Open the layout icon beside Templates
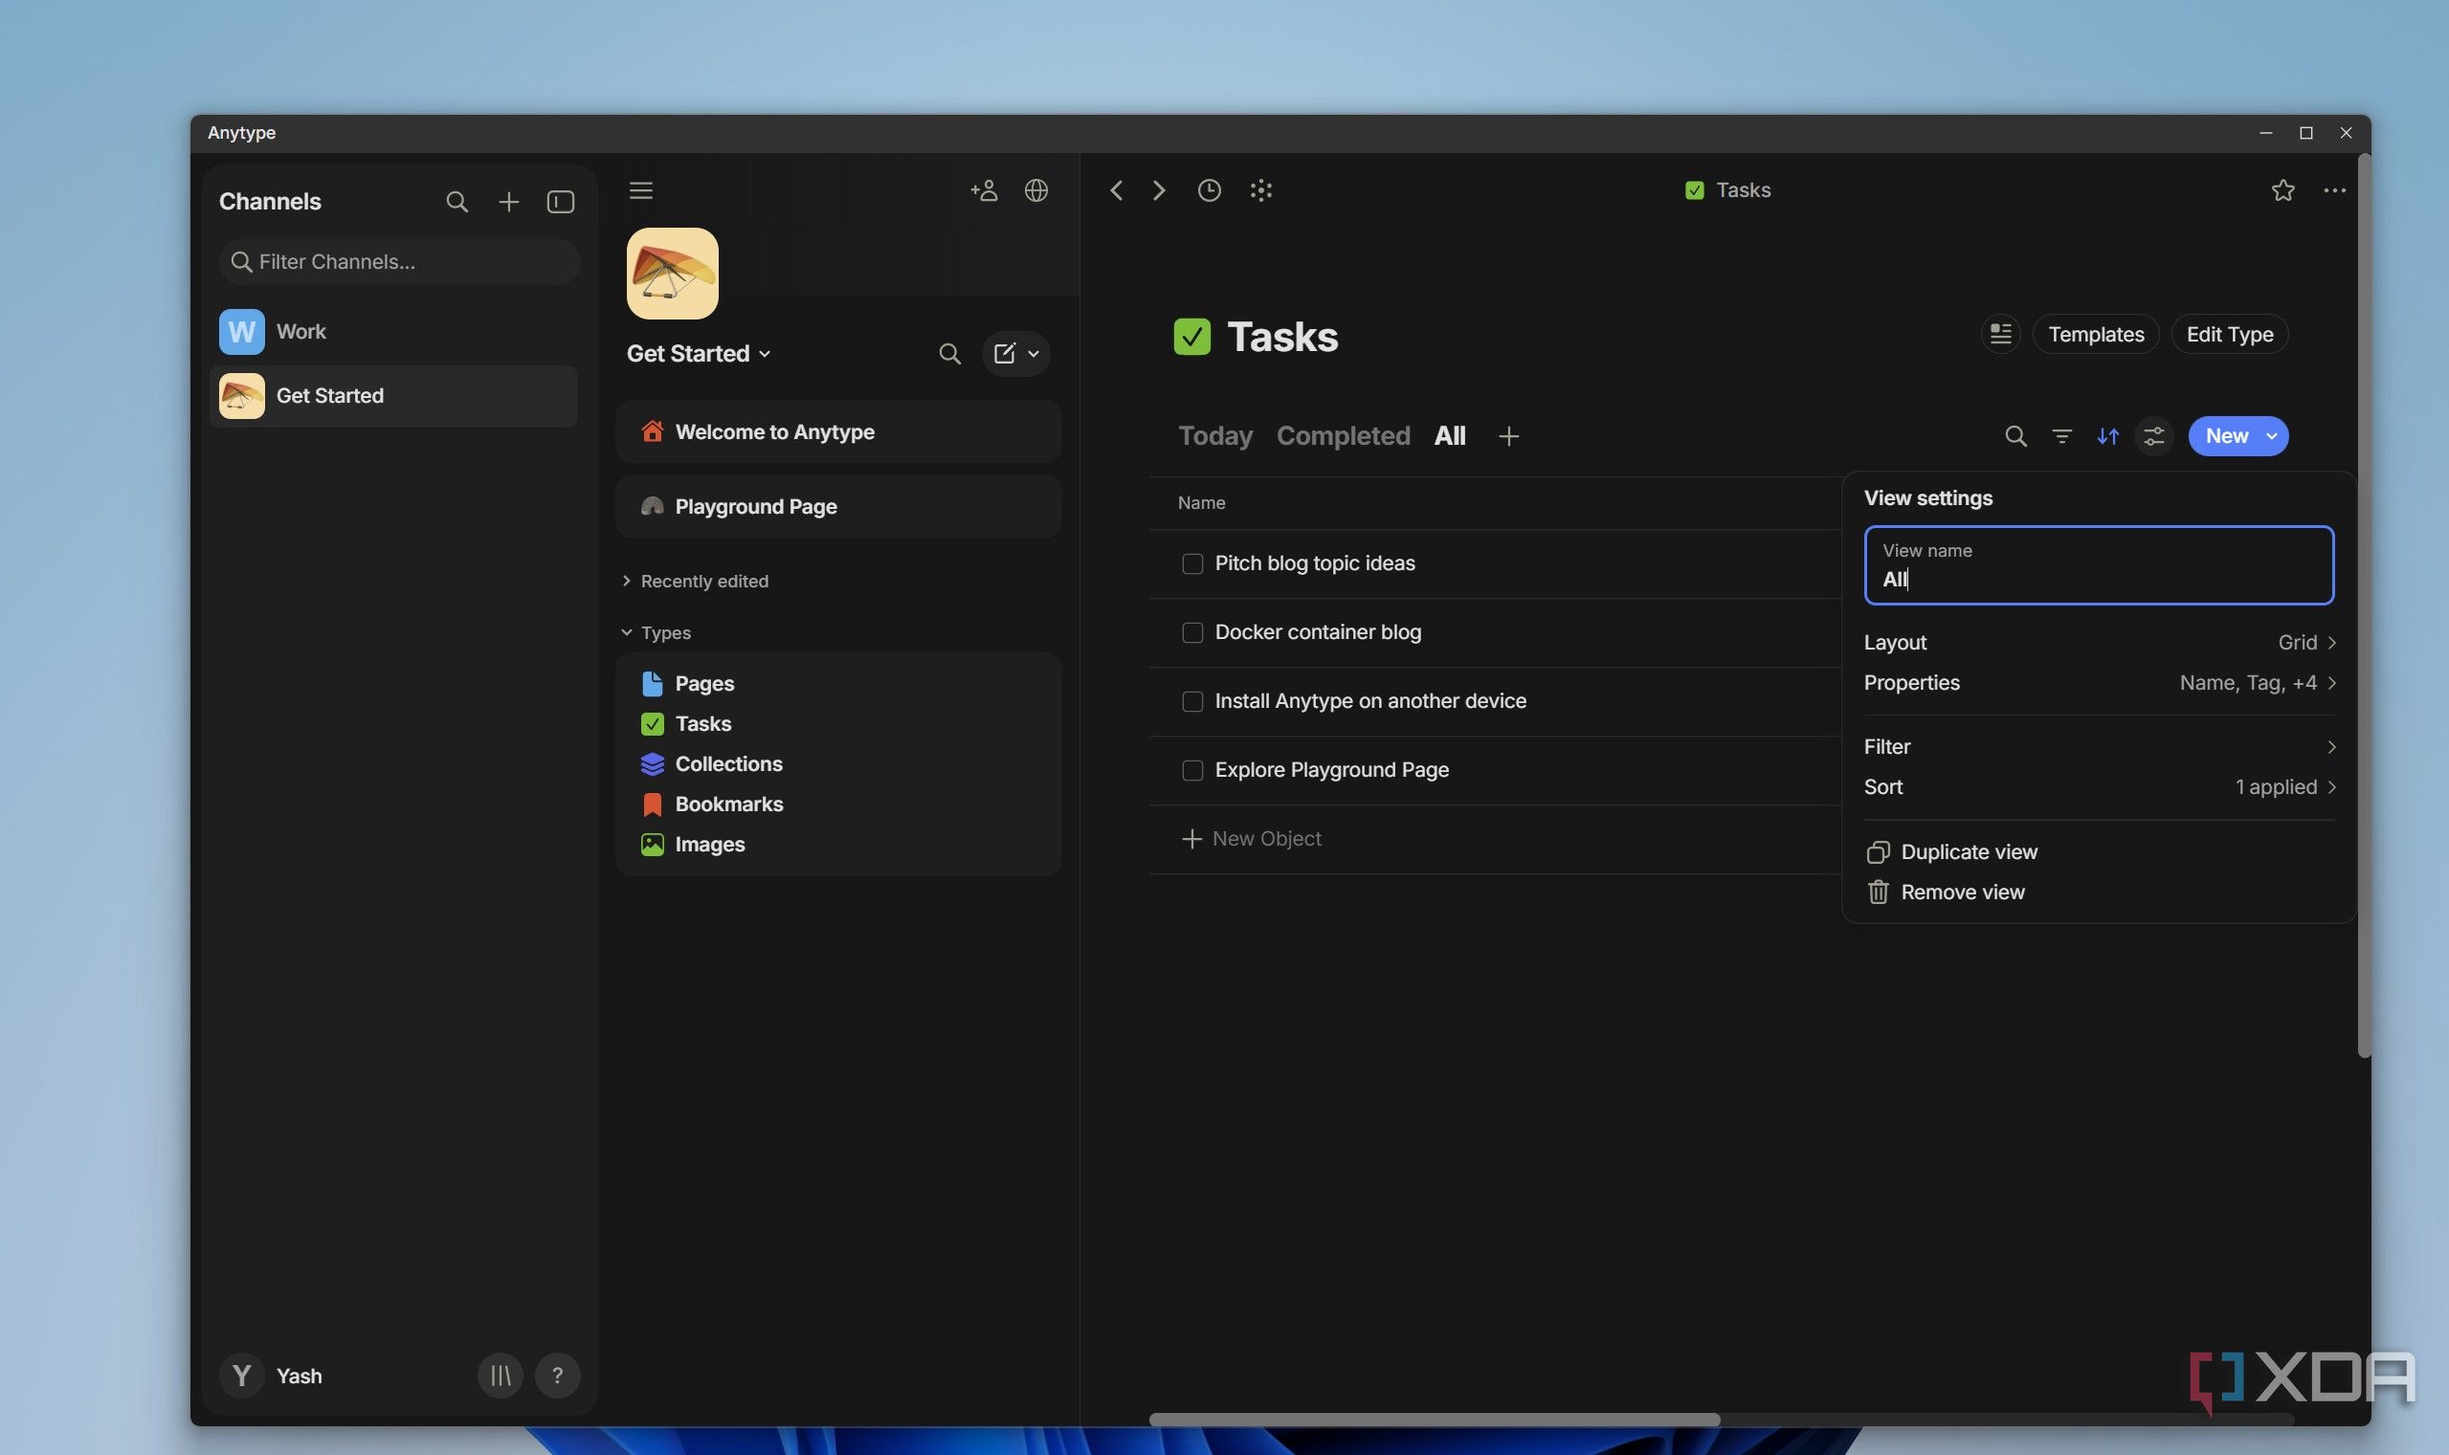This screenshot has width=2449, height=1455. coord(2001,335)
